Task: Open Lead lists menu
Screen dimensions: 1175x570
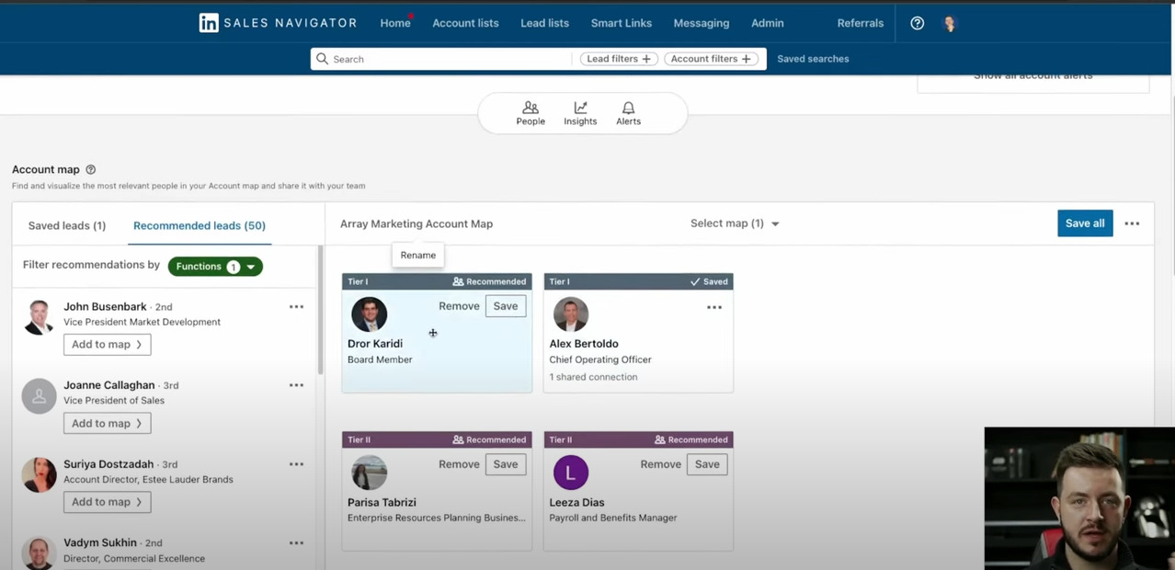Action: 545,23
